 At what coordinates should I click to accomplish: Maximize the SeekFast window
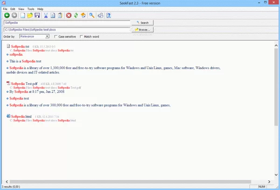(266, 2)
